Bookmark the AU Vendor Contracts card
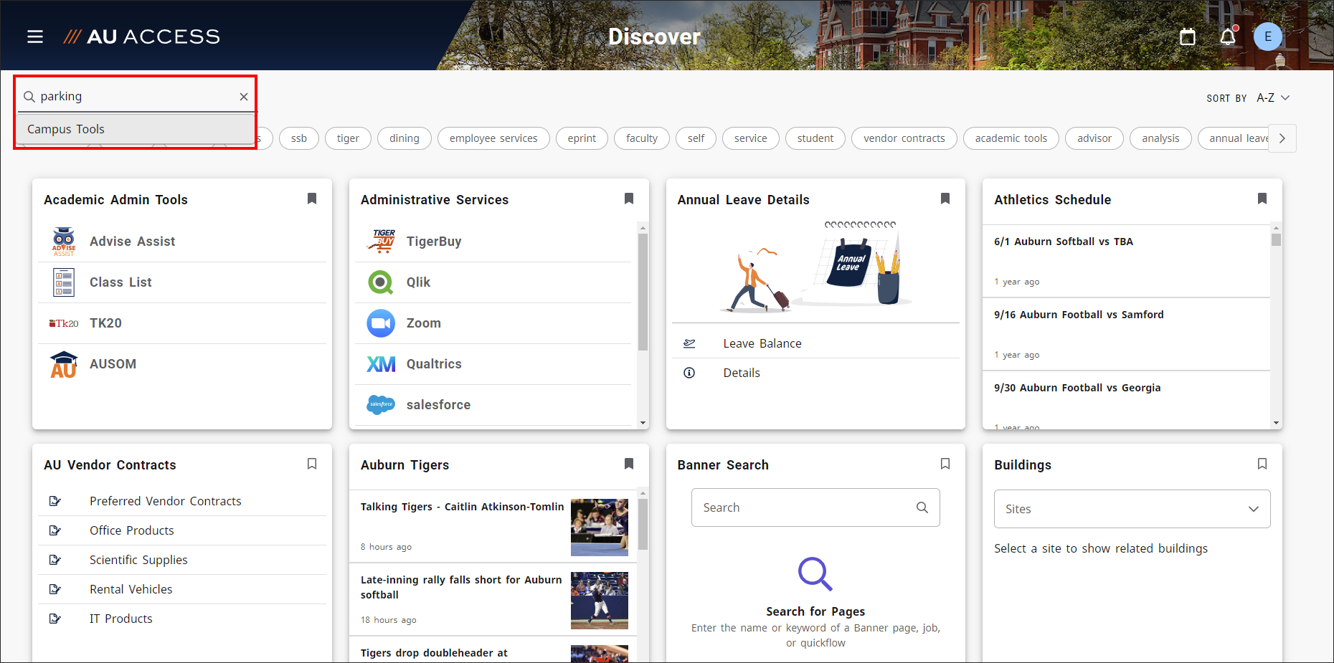Screen dimensions: 1334x663 (x=312, y=464)
